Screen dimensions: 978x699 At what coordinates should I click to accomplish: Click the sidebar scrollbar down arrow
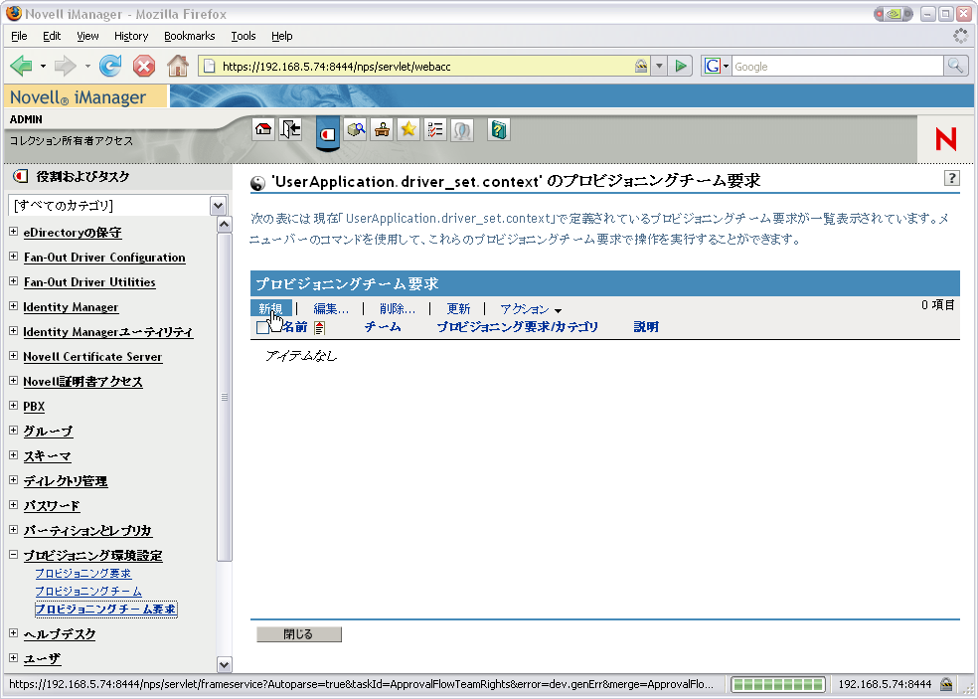(224, 664)
